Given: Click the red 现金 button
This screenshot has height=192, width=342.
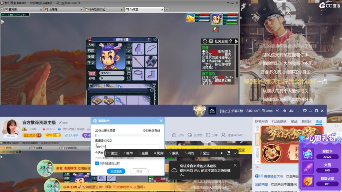Looking at the screenshot, I should 92,73.
